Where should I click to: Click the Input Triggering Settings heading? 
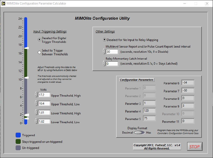click(50, 31)
